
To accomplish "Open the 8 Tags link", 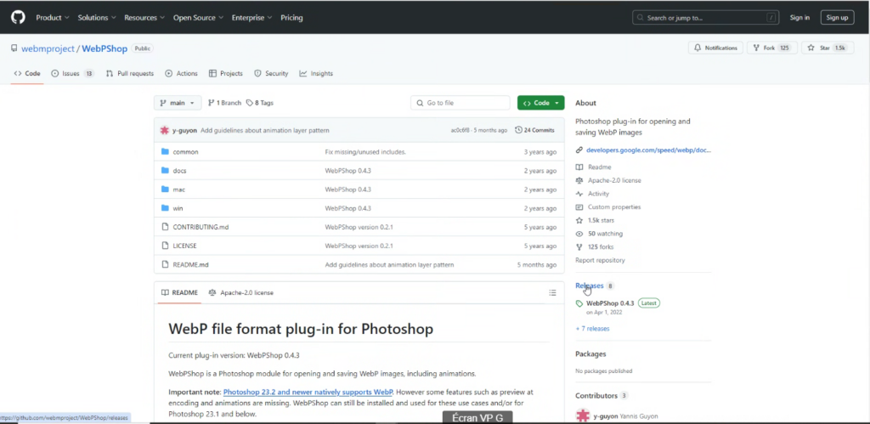I will click(x=260, y=103).
